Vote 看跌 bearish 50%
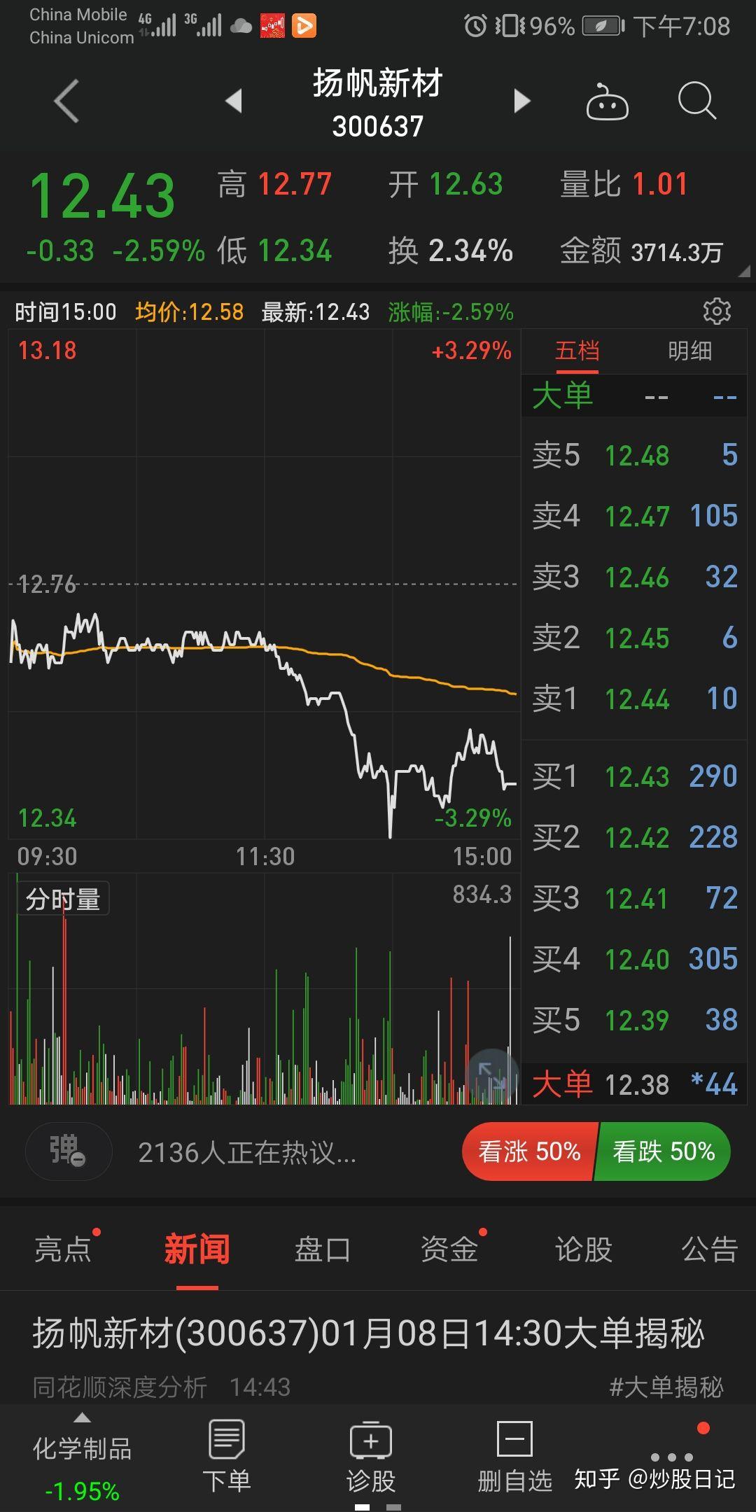756x1512 pixels. pyautogui.click(x=663, y=1151)
